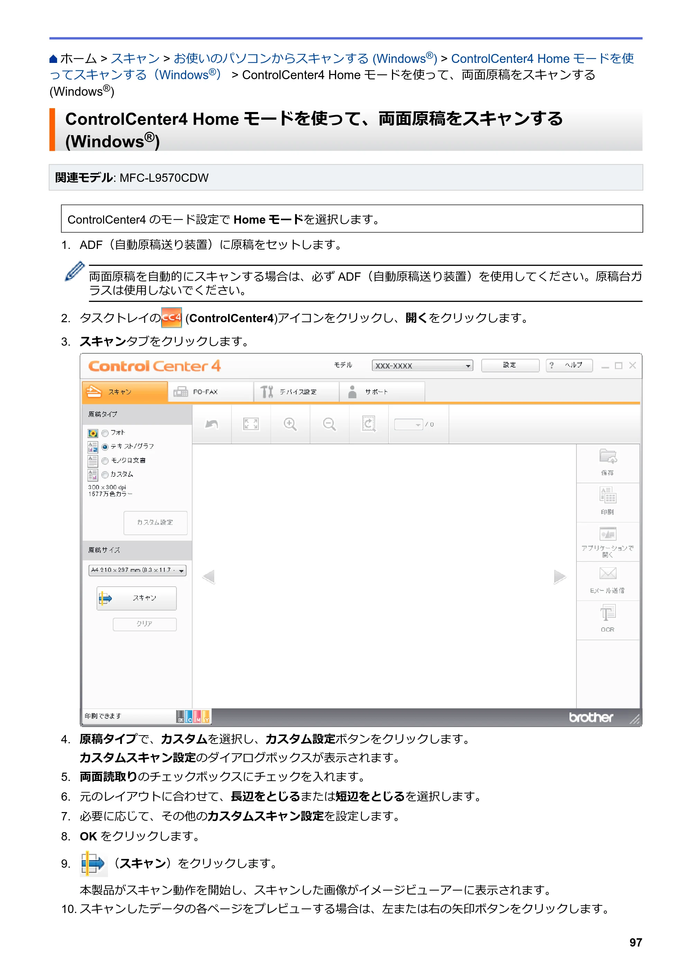Select the モノクロ文書 radio button
Image resolution: width=692 pixels, height=978 pixels.
[105, 461]
